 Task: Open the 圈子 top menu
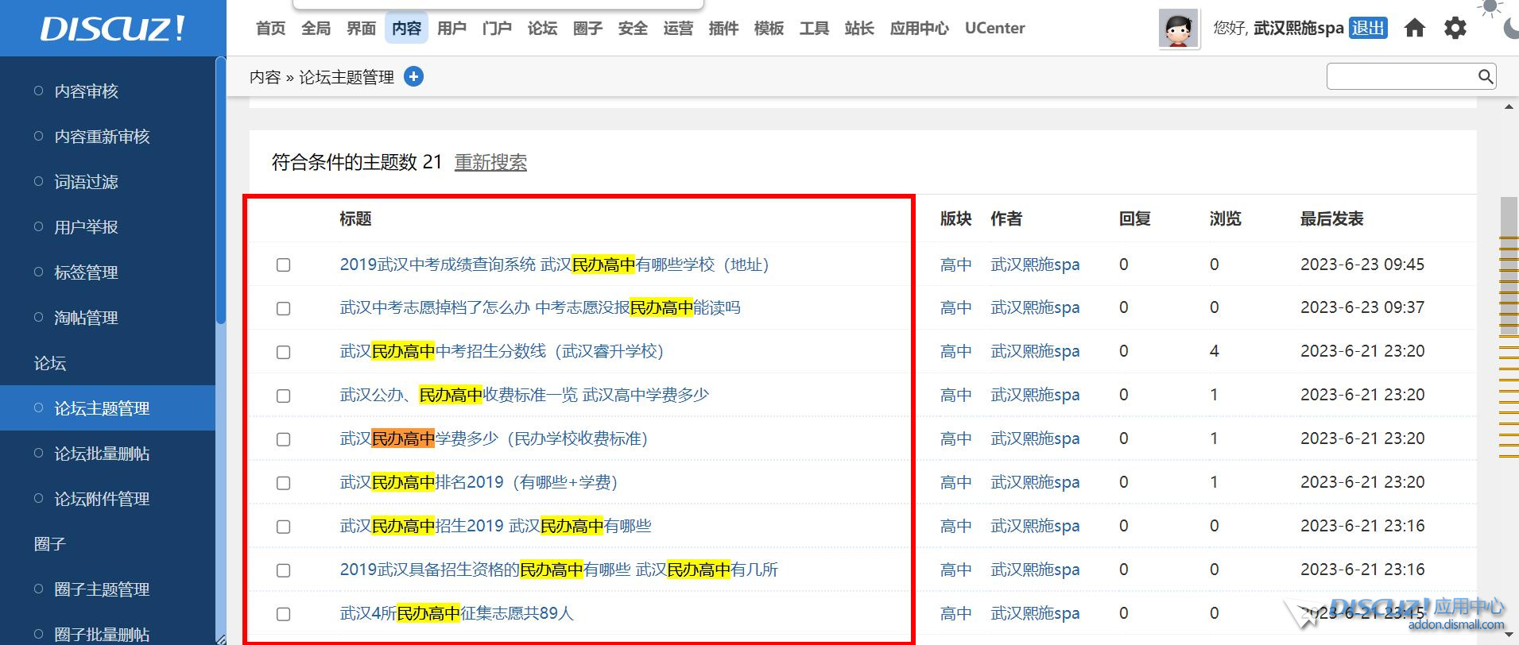click(587, 29)
